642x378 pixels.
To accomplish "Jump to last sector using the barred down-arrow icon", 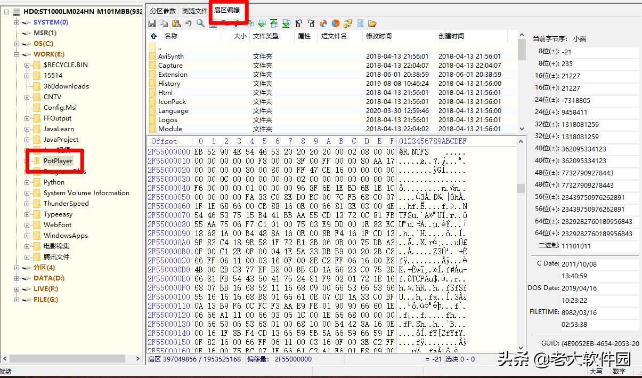I will pos(286,23).
